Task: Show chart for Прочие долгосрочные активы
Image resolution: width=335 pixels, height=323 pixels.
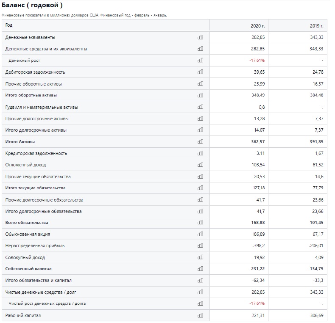Action: (x=200, y=119)
